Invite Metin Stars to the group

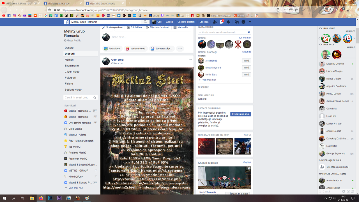(247, 75)
